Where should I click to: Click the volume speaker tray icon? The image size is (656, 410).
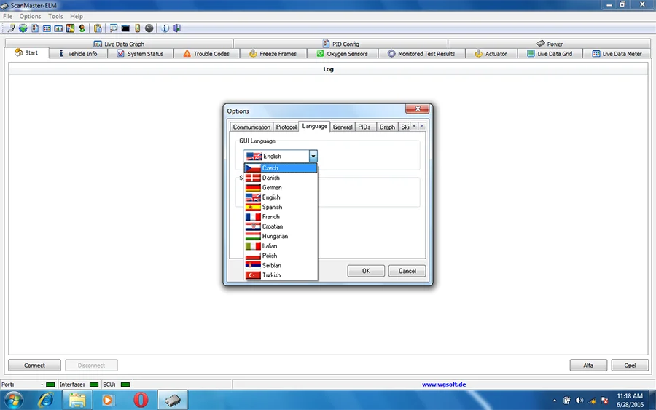pyautogui.click(x=579, y=401)
